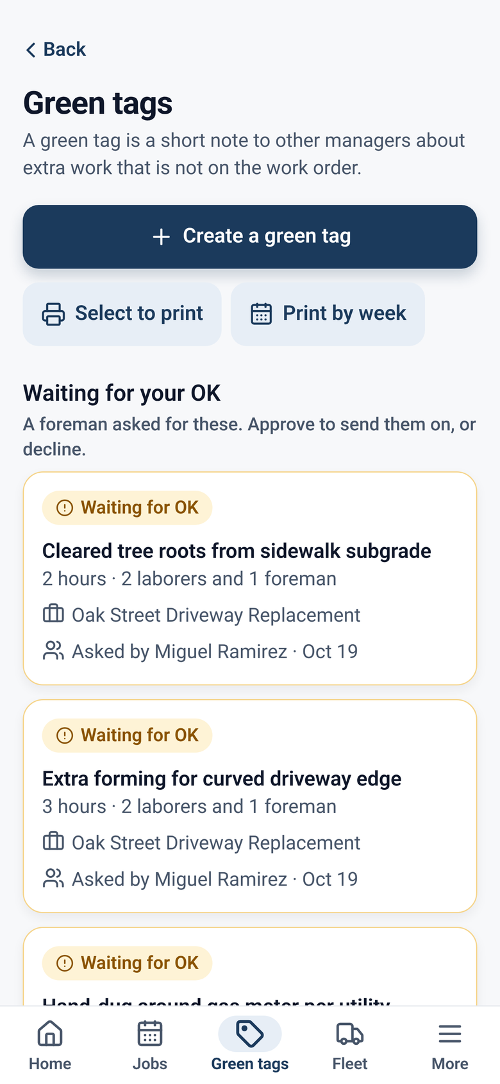Open Fleet via the truck icon
The height and width of the screenshot is (1084, 500).
(x=350, y=1034)
